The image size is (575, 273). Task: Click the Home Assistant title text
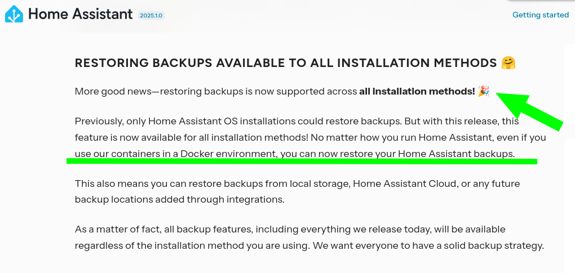point(80,14)
